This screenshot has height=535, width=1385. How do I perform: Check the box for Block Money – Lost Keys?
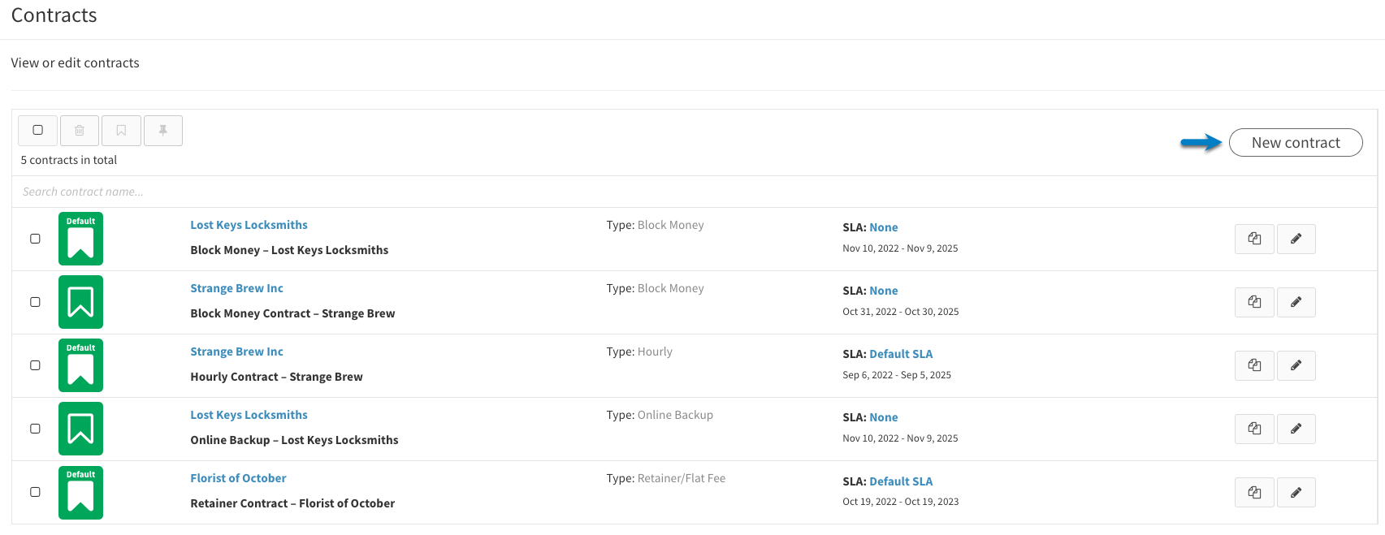tap(35, 239)
